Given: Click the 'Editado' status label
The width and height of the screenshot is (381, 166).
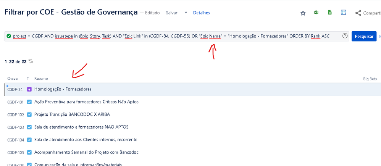Looking at the screenshot, I should coord(152,13).
